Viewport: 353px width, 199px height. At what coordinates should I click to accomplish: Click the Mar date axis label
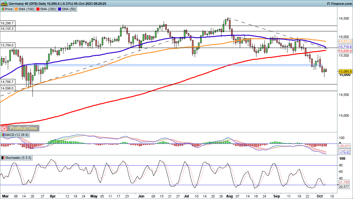point(5,196)
